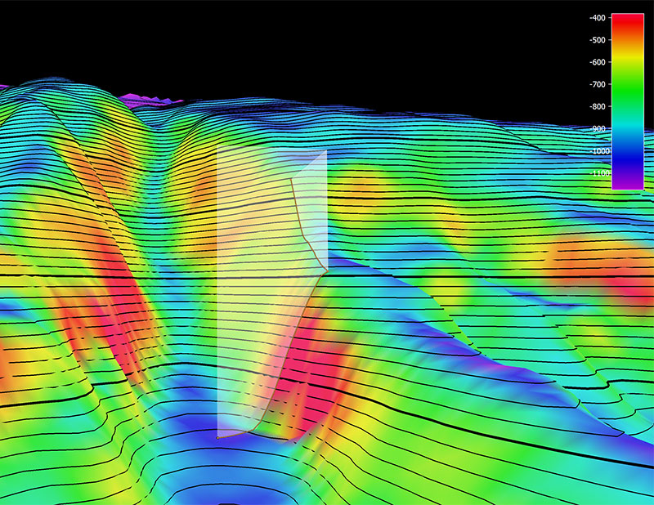Click the -400 legend label
The width and height of the screenshot is (654, 505).
click(598, 18)
